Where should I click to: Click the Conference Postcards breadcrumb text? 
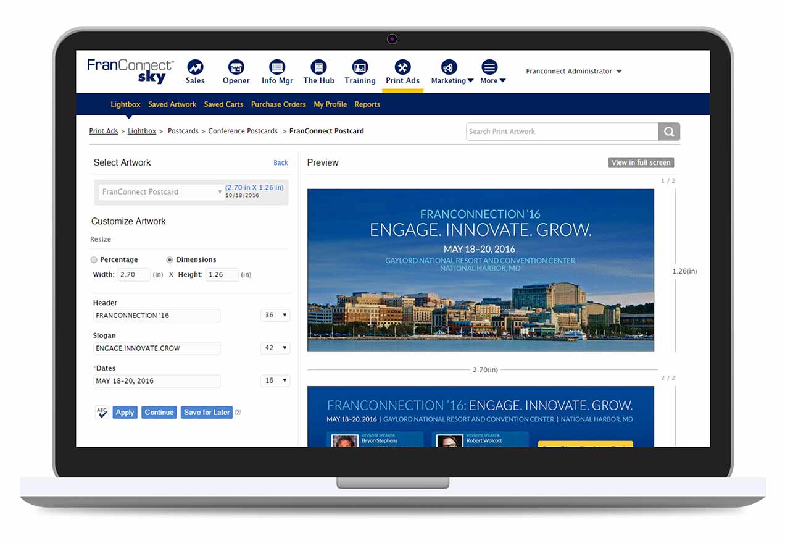243,131
